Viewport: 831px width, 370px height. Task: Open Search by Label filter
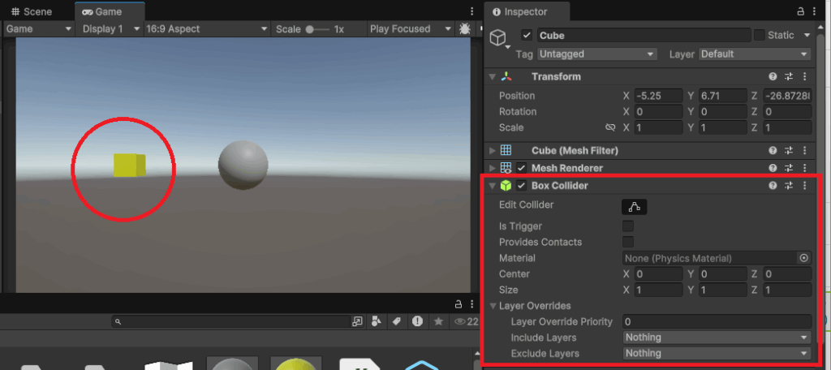point(396,321)
